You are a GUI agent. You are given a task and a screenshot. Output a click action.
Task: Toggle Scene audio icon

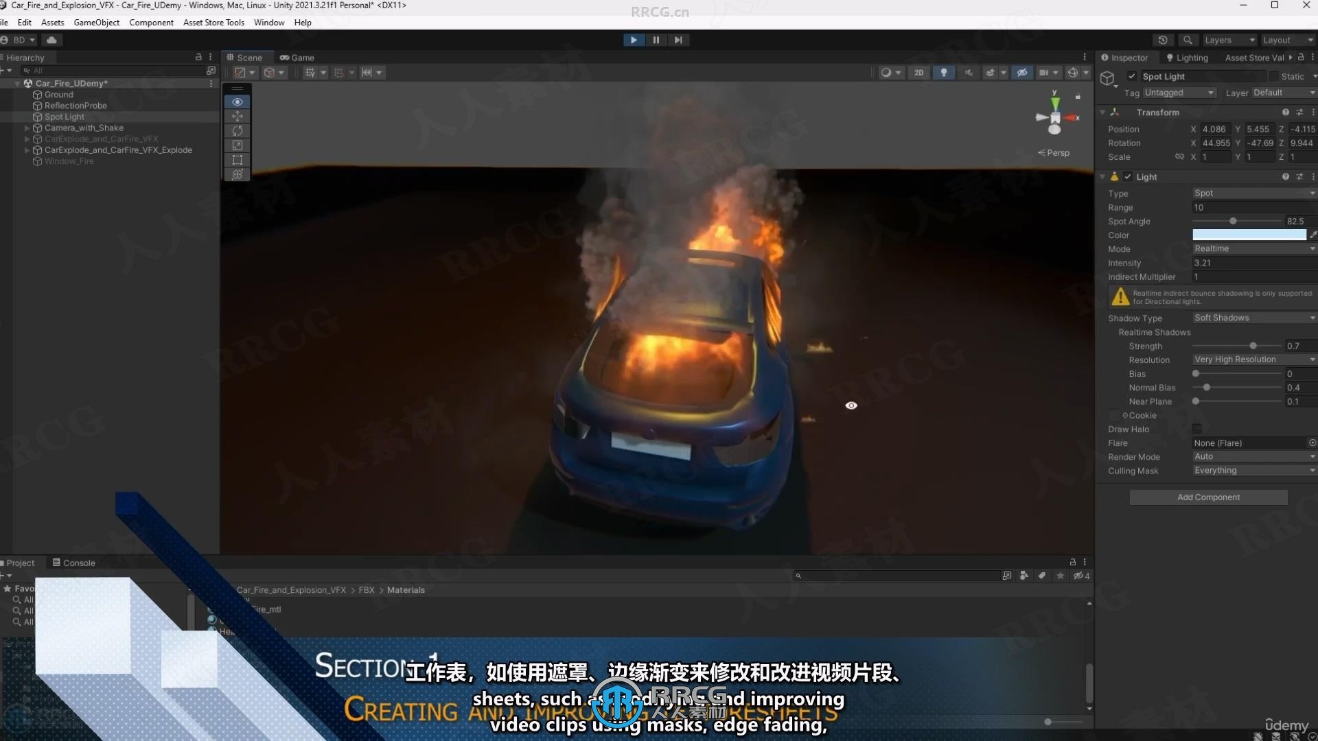pyautogui.click(x=969, y=73)
